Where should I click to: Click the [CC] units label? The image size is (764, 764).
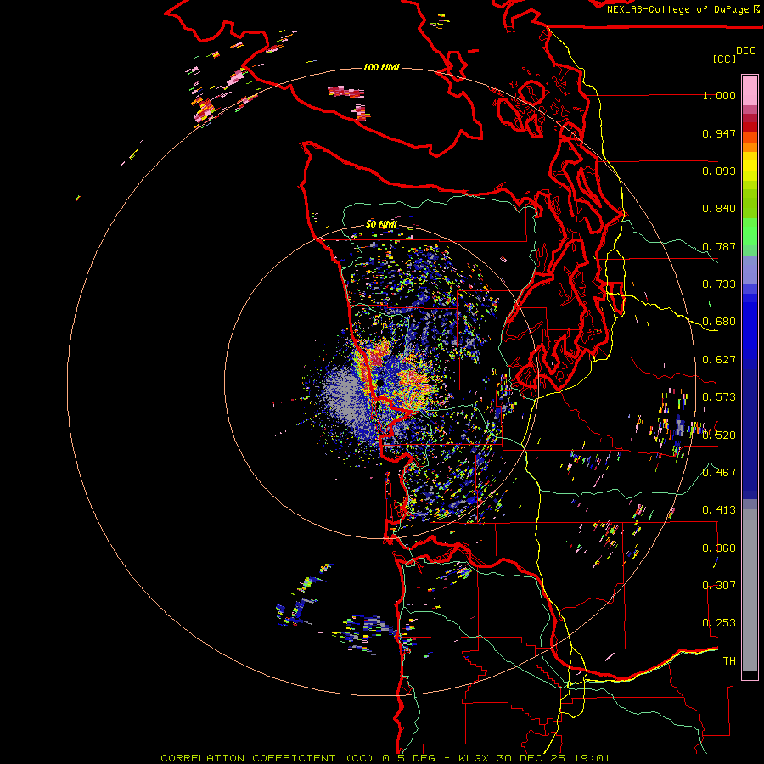click(x=724, y=59)
